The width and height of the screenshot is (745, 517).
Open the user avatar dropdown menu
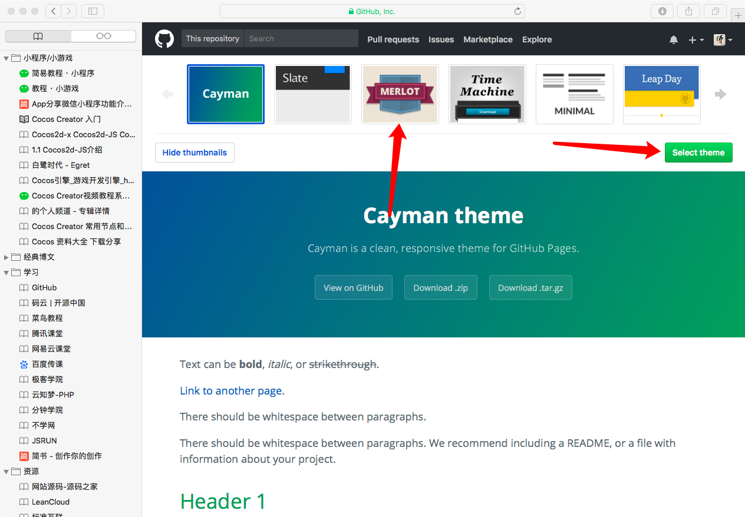pos(723,39)
